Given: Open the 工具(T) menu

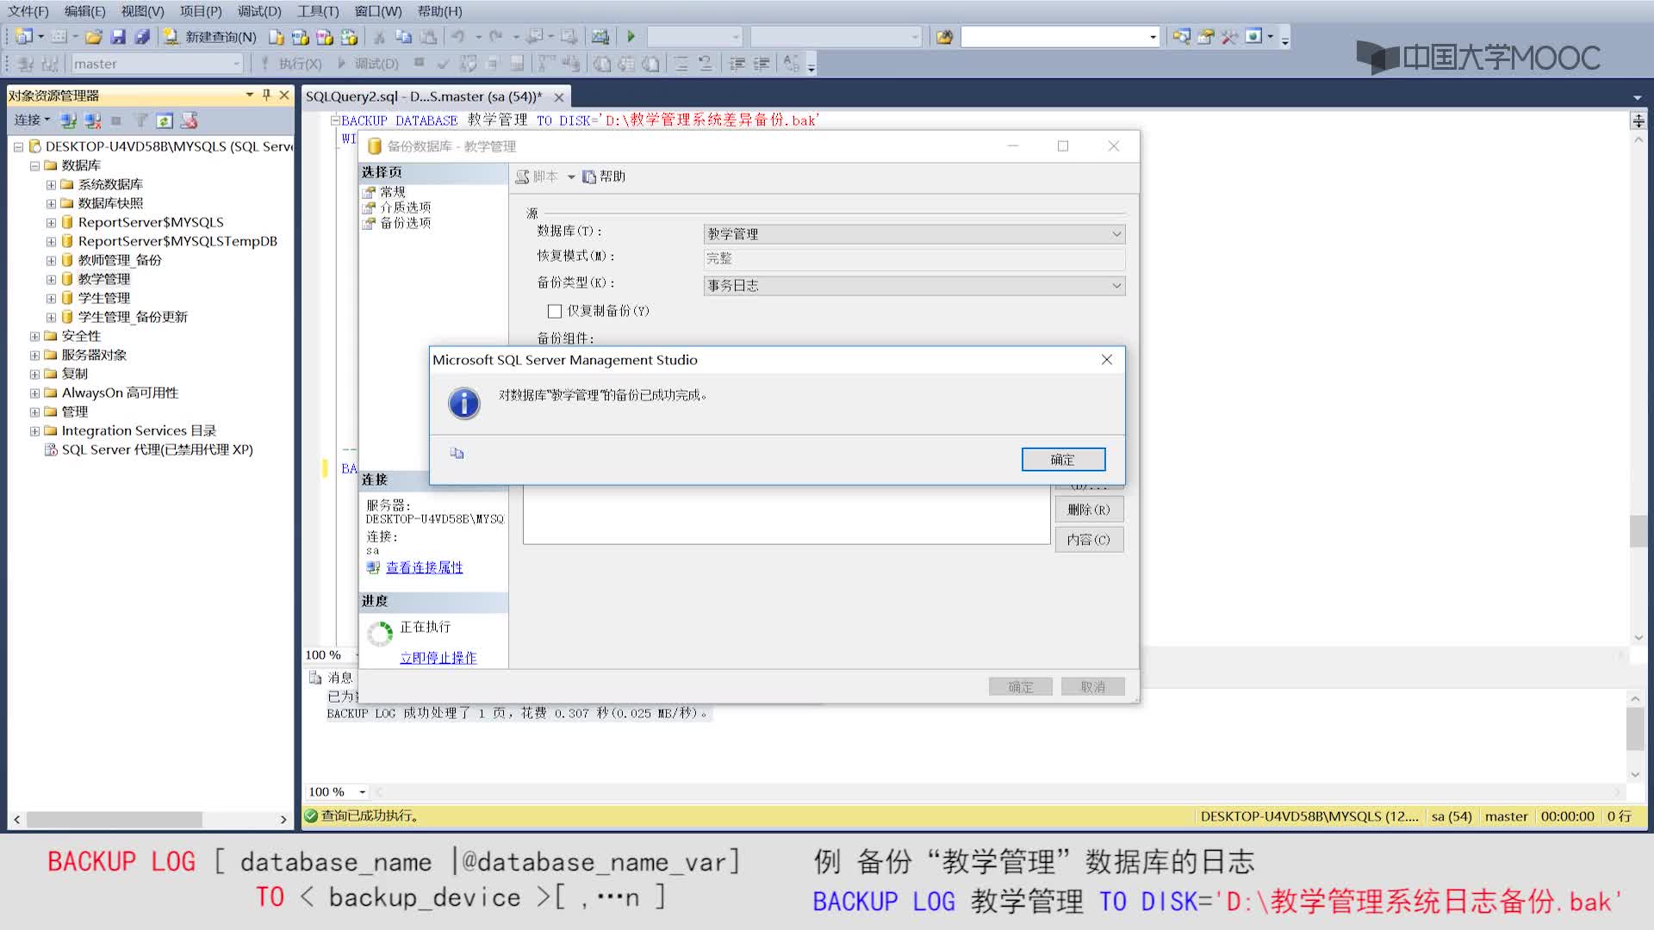Looking at the screenshot, I should point(318,11).
